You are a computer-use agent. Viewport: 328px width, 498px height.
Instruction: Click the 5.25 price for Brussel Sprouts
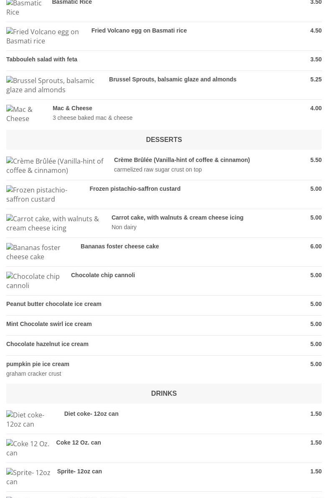[315, 79]
